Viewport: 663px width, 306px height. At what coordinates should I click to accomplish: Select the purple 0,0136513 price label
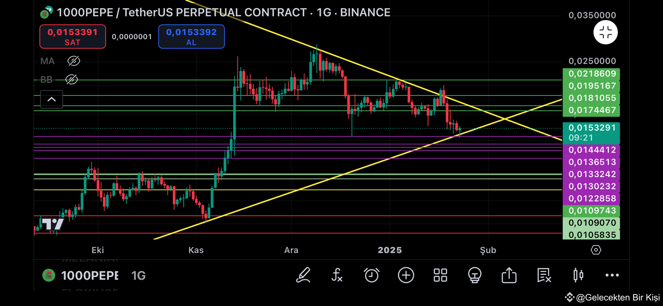coord(591,162)
